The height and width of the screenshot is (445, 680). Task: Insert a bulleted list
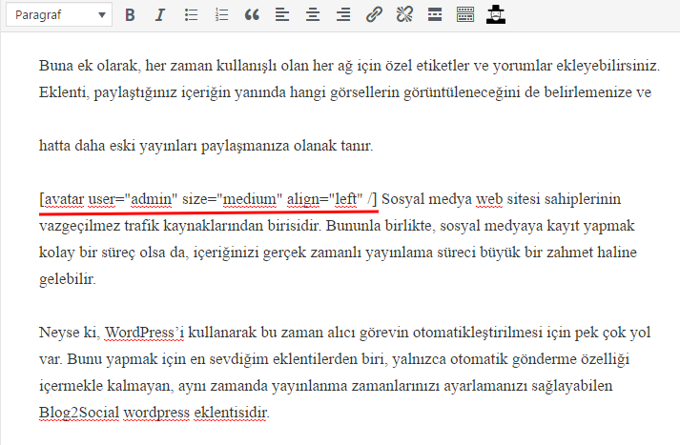click(x=191, y=14)
